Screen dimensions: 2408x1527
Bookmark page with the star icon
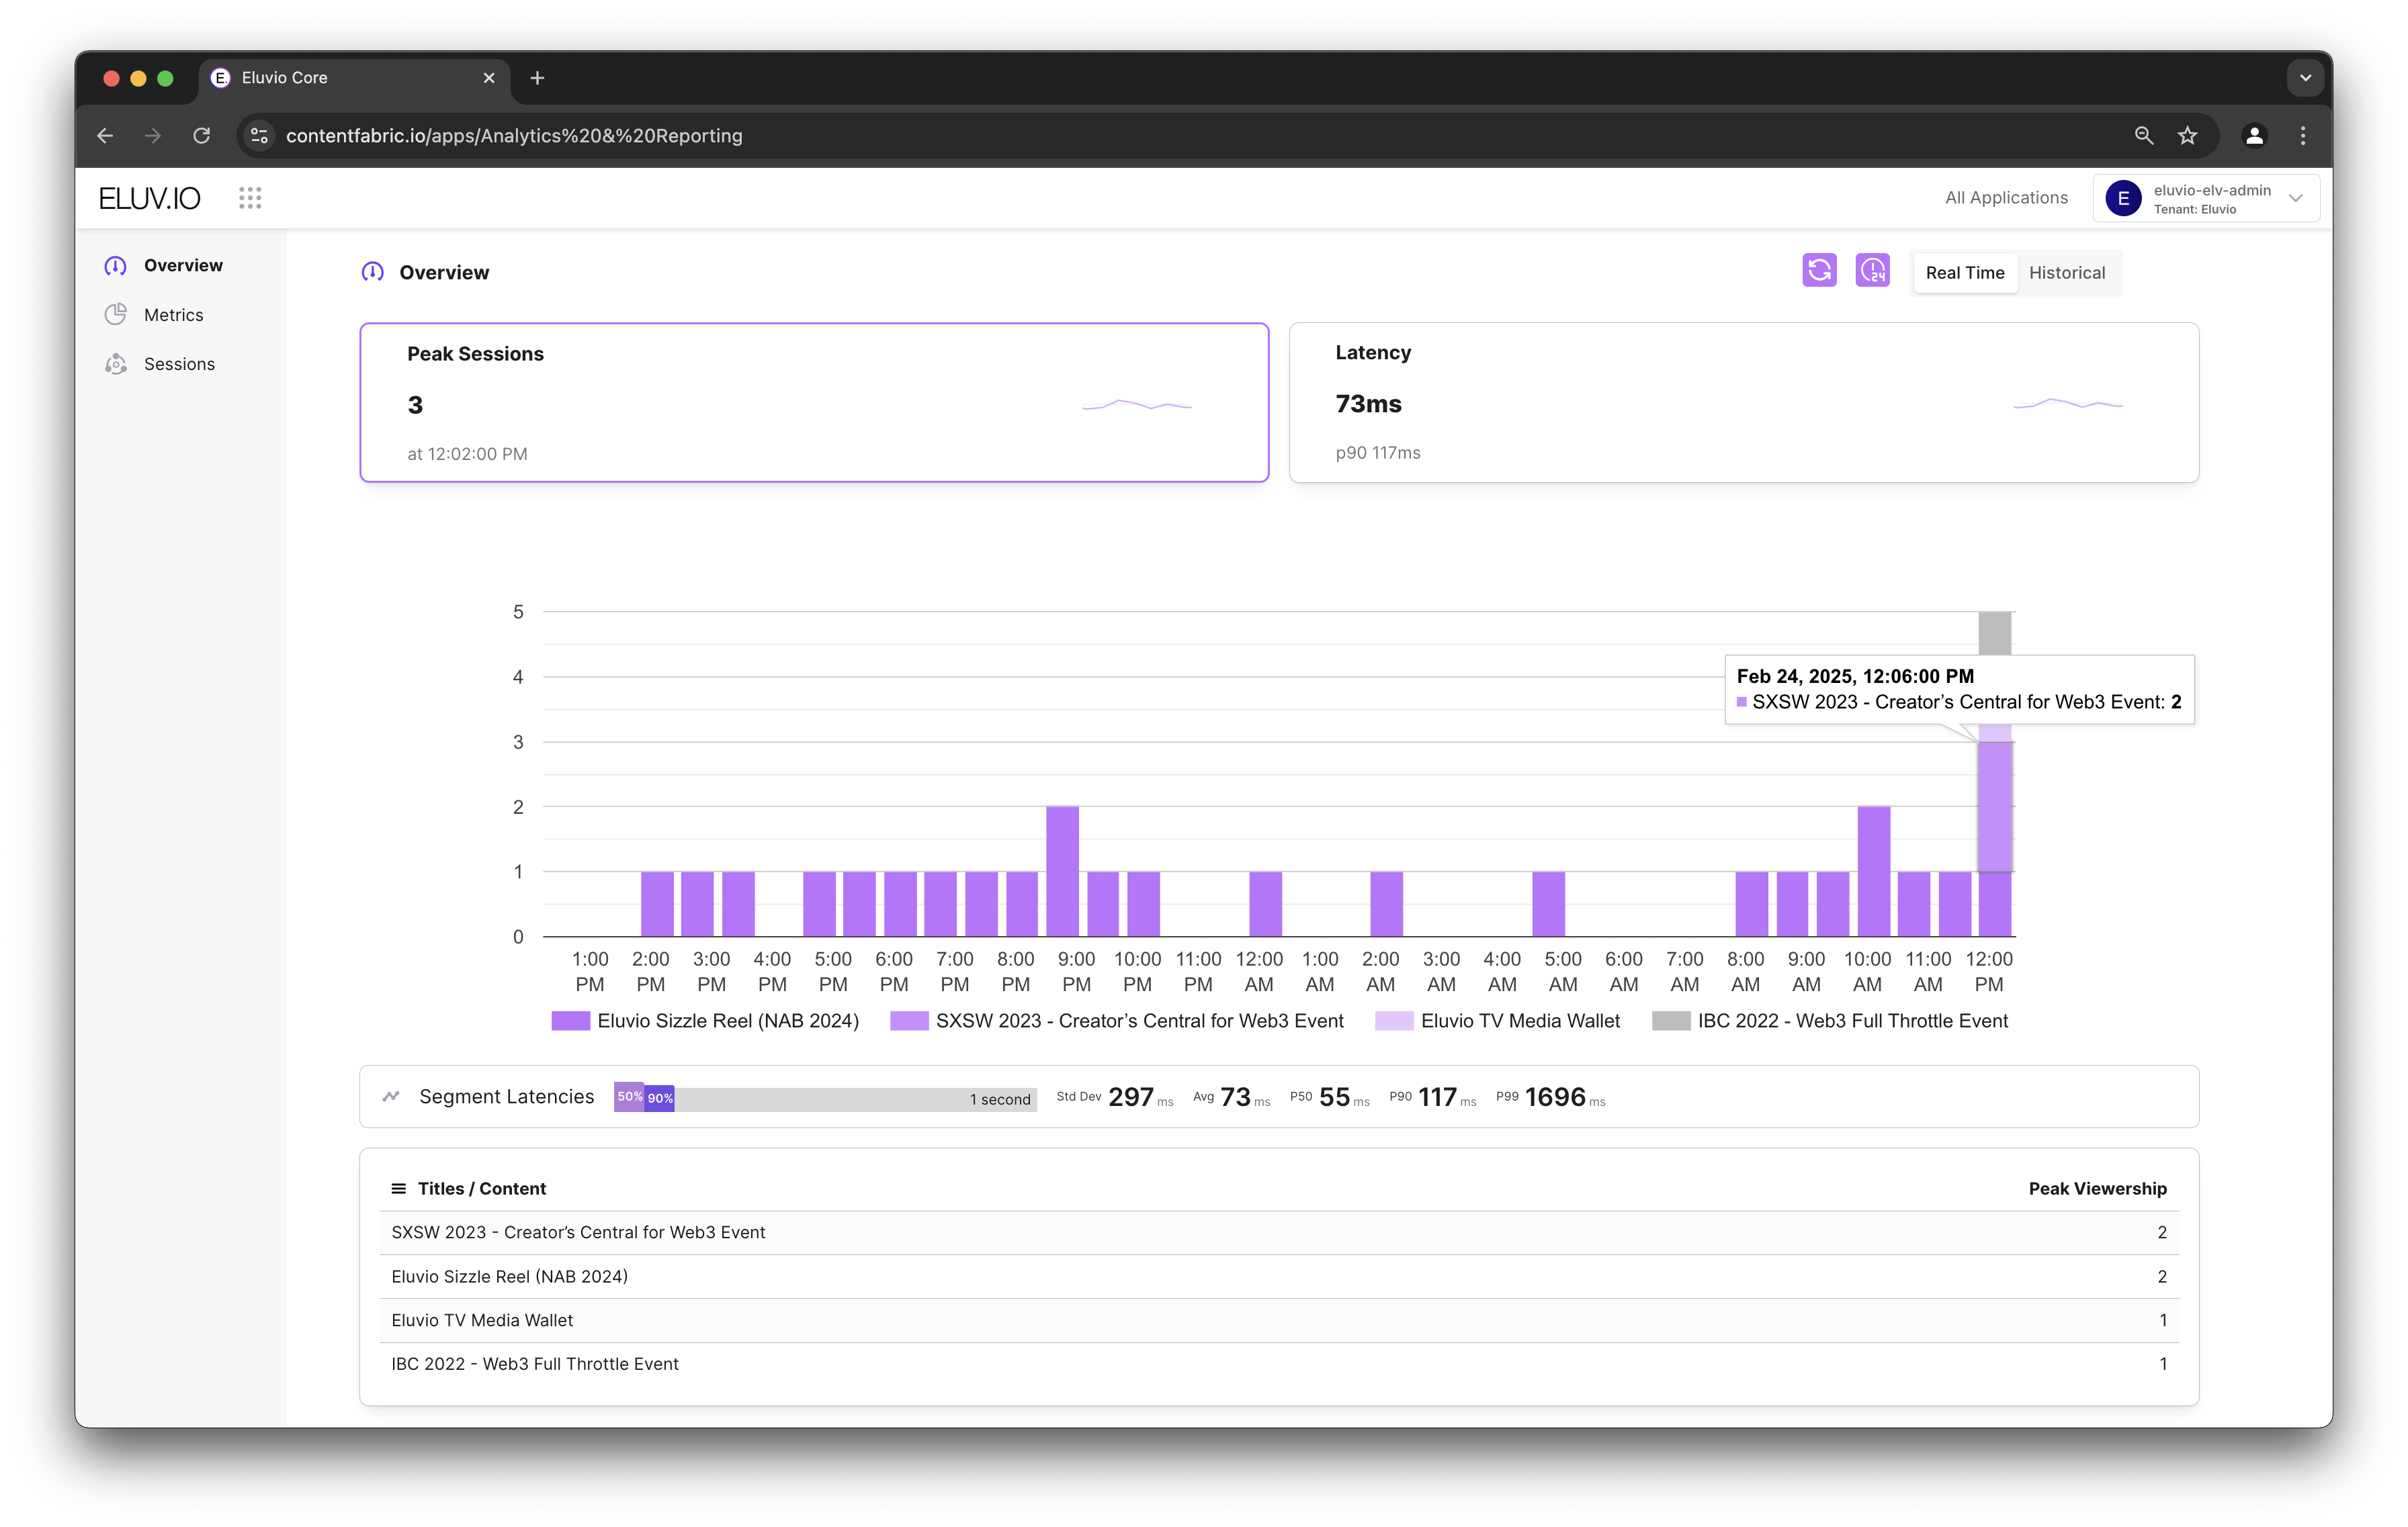pos(2187,136)
